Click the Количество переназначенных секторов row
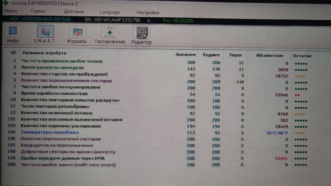331x186 pixels. coord(66,81)
